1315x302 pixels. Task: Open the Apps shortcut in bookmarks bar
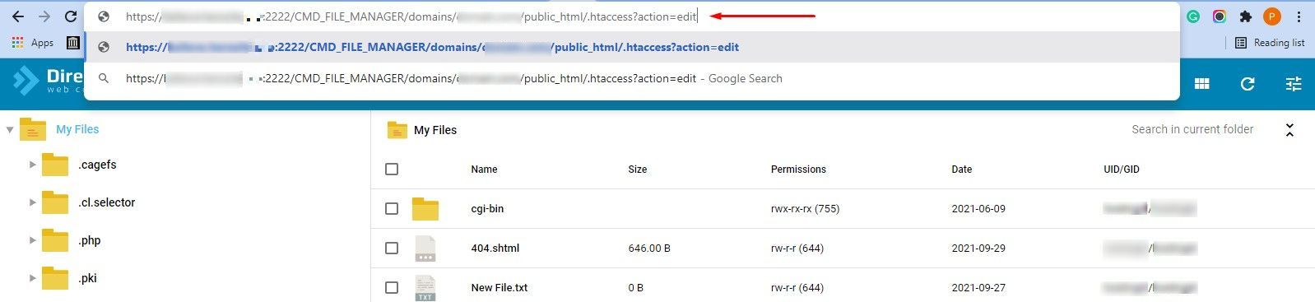(33, 43)
